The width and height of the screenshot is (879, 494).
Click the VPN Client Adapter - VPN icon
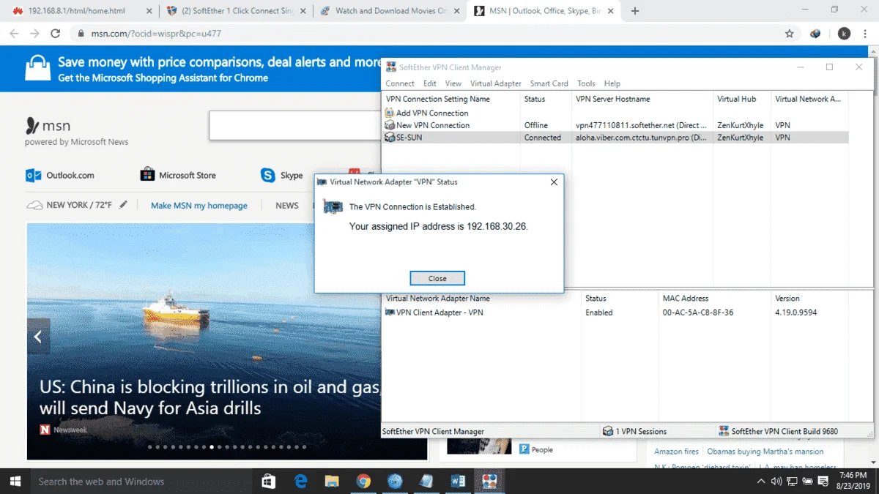390,313
